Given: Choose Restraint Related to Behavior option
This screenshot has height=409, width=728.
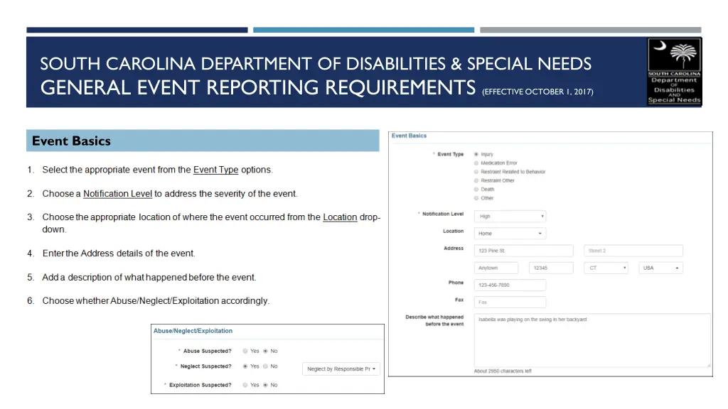Looking at the screenshot, I should pyautogui.click(x=476, y=172).
